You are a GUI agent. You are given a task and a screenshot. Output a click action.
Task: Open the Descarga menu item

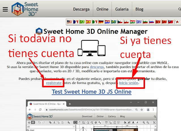(x=81, y=9)
